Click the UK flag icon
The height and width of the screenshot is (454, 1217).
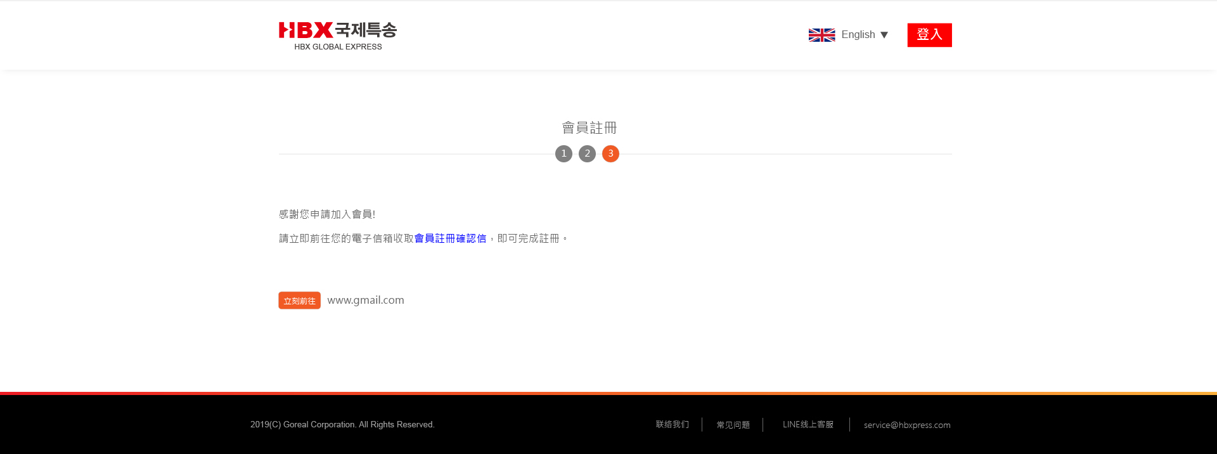point(821,35)
